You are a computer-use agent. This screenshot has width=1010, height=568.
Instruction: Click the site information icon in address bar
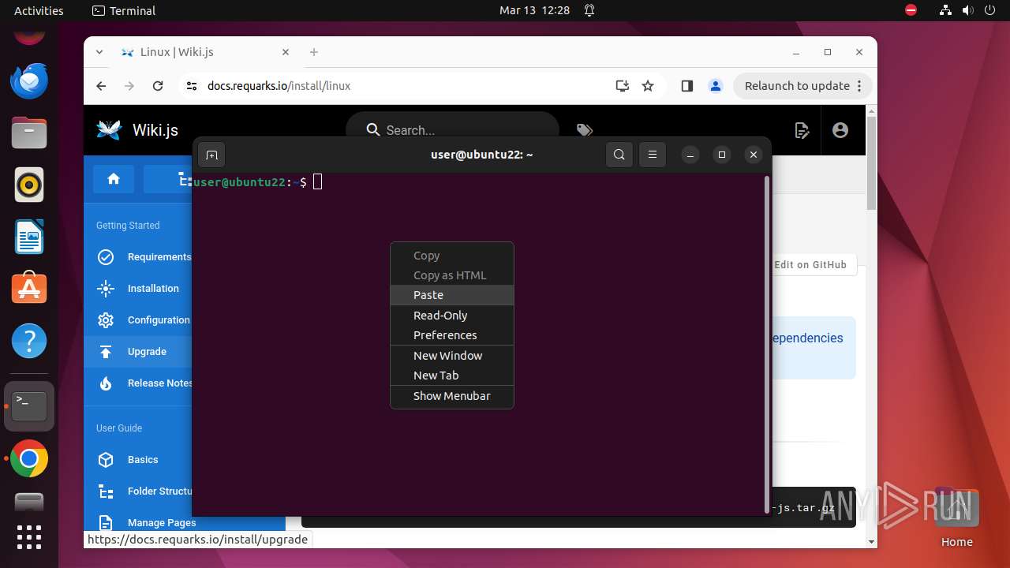coord(192,86)
